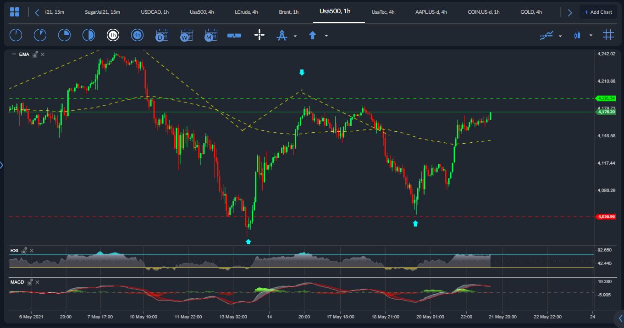Switch to the daily timeframe calendar icon

(162, 35)
